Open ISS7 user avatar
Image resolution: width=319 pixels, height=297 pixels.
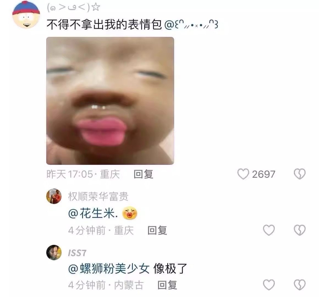coord(54,252)
